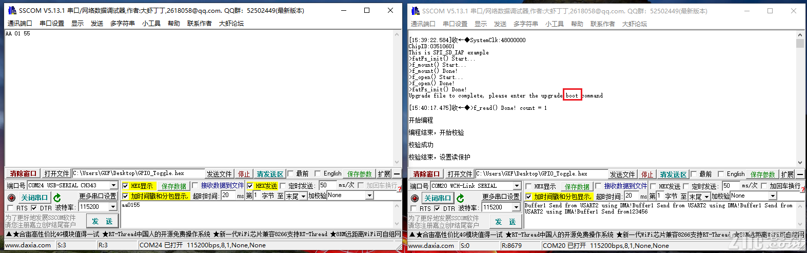This screenshot has height=253, width=807.
Task: Toggle RTS checkbox in left window
Action: (10, 208)
